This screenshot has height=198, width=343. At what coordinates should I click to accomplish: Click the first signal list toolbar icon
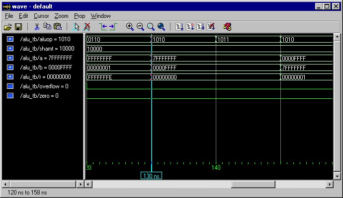[x=179, y=27]
